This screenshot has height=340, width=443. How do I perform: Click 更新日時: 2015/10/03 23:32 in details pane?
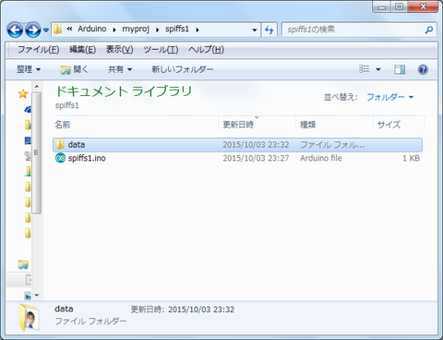tap(183, 310)
